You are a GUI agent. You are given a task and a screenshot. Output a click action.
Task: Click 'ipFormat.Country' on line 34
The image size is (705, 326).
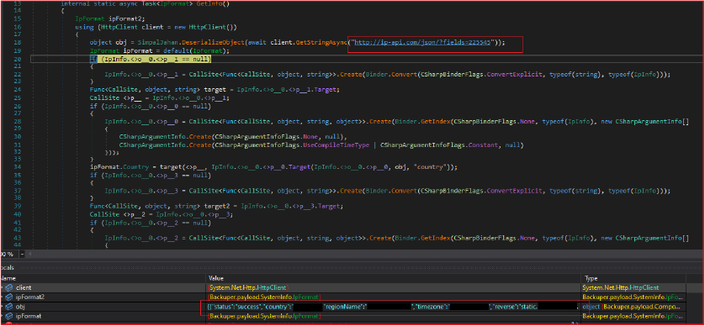[x=119, y=167]
